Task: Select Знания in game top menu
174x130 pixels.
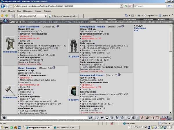Action: point(99,20)
